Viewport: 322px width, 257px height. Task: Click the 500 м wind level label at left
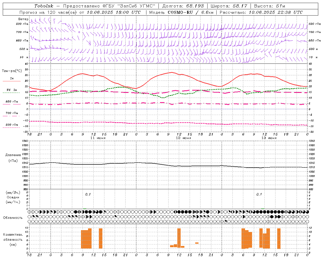tap(24, 49)
